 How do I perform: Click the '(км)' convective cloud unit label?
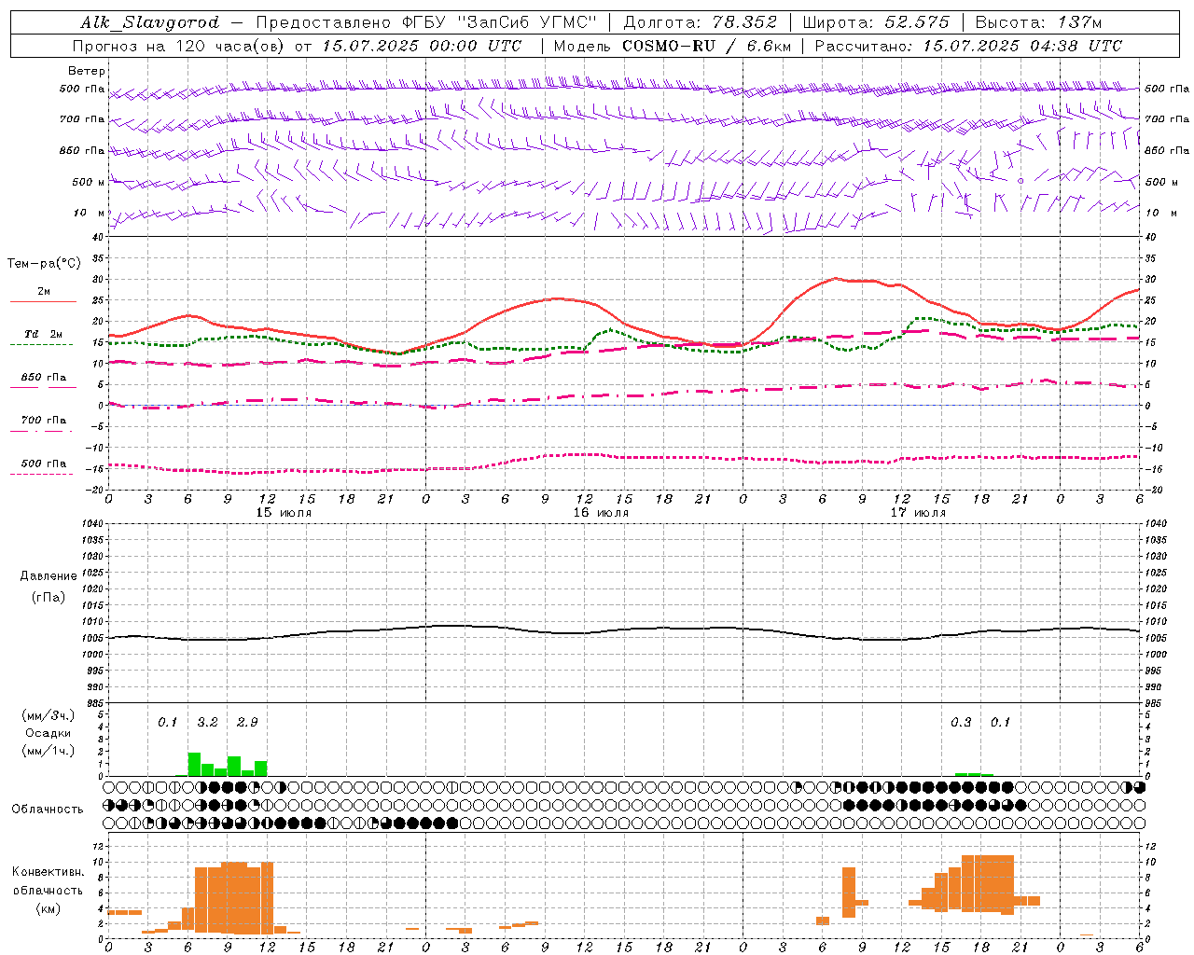coord(49,908)
